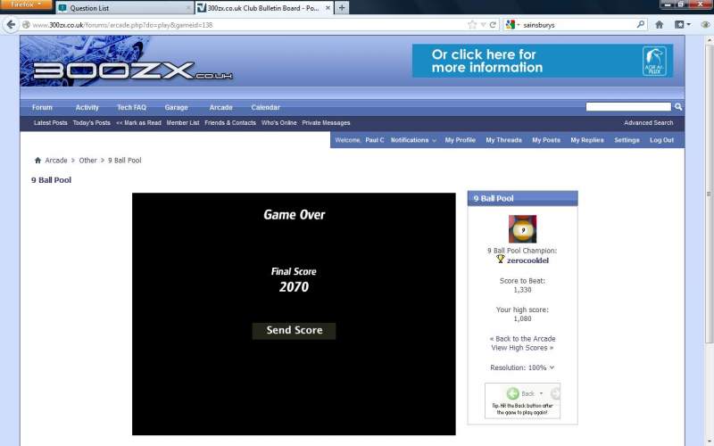Screen dimensions: 714x446
Task: Open the Resolution 100% dropdown
Action: [x=522, y=368]
